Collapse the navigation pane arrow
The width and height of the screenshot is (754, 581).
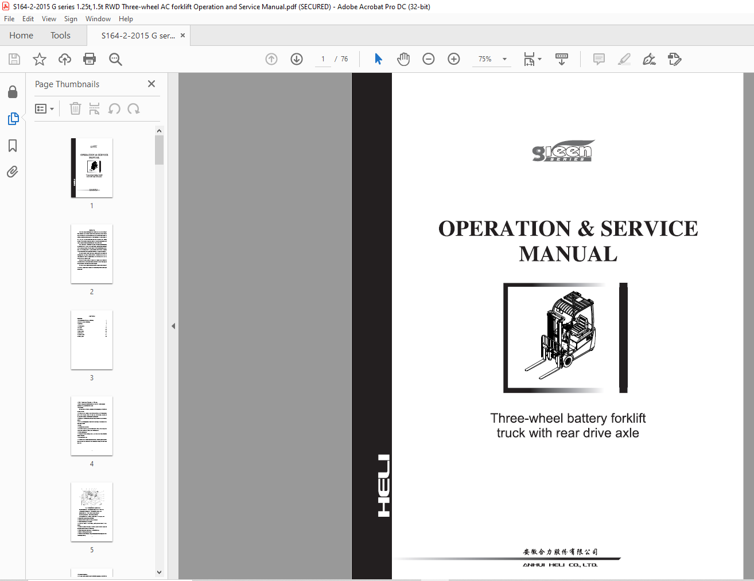pos(173,326)
